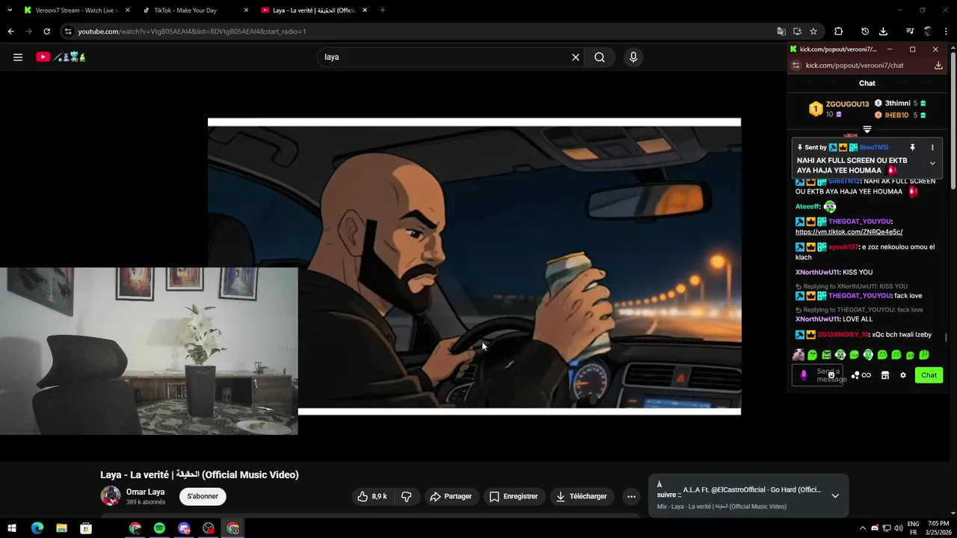Click the Partager share button
The width and height of the screenshot is (957, 538).
point(452,496)
